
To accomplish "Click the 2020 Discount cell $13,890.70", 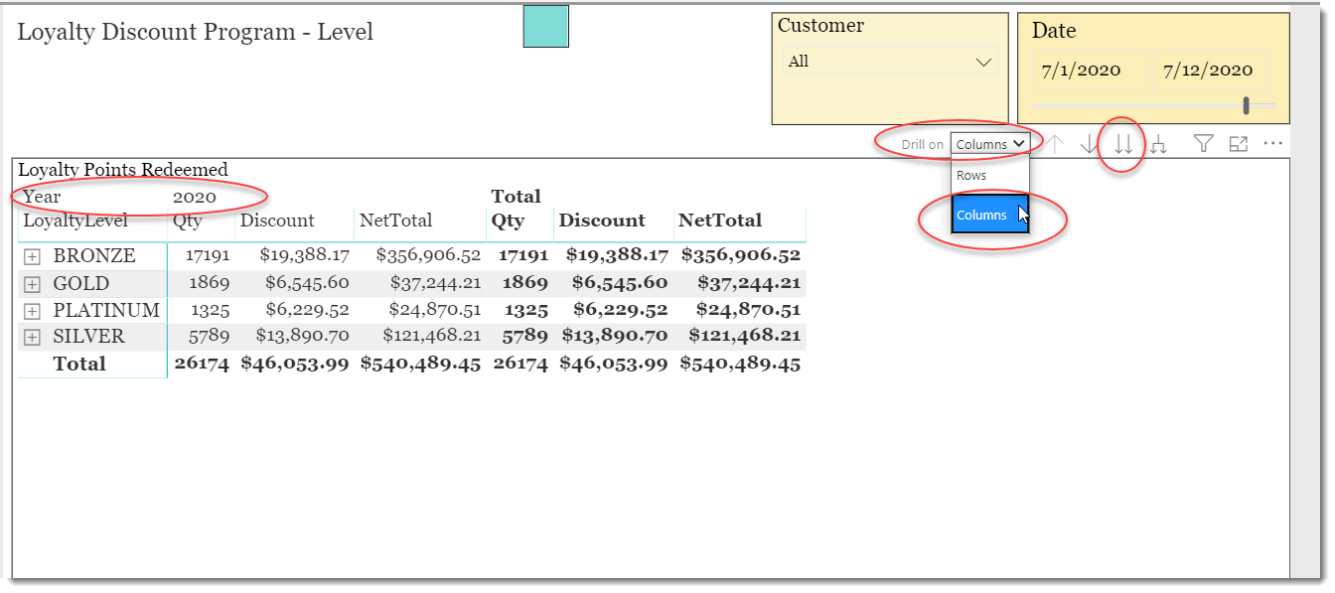I will pos(303,336).
